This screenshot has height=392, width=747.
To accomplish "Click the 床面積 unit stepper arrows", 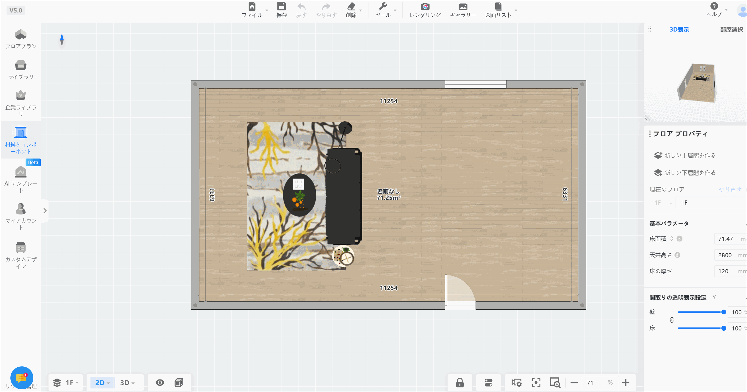I will [671, 239].
